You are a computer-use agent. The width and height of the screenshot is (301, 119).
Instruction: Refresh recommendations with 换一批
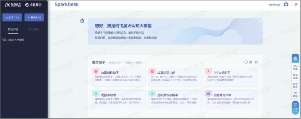(x=251, y=62)
